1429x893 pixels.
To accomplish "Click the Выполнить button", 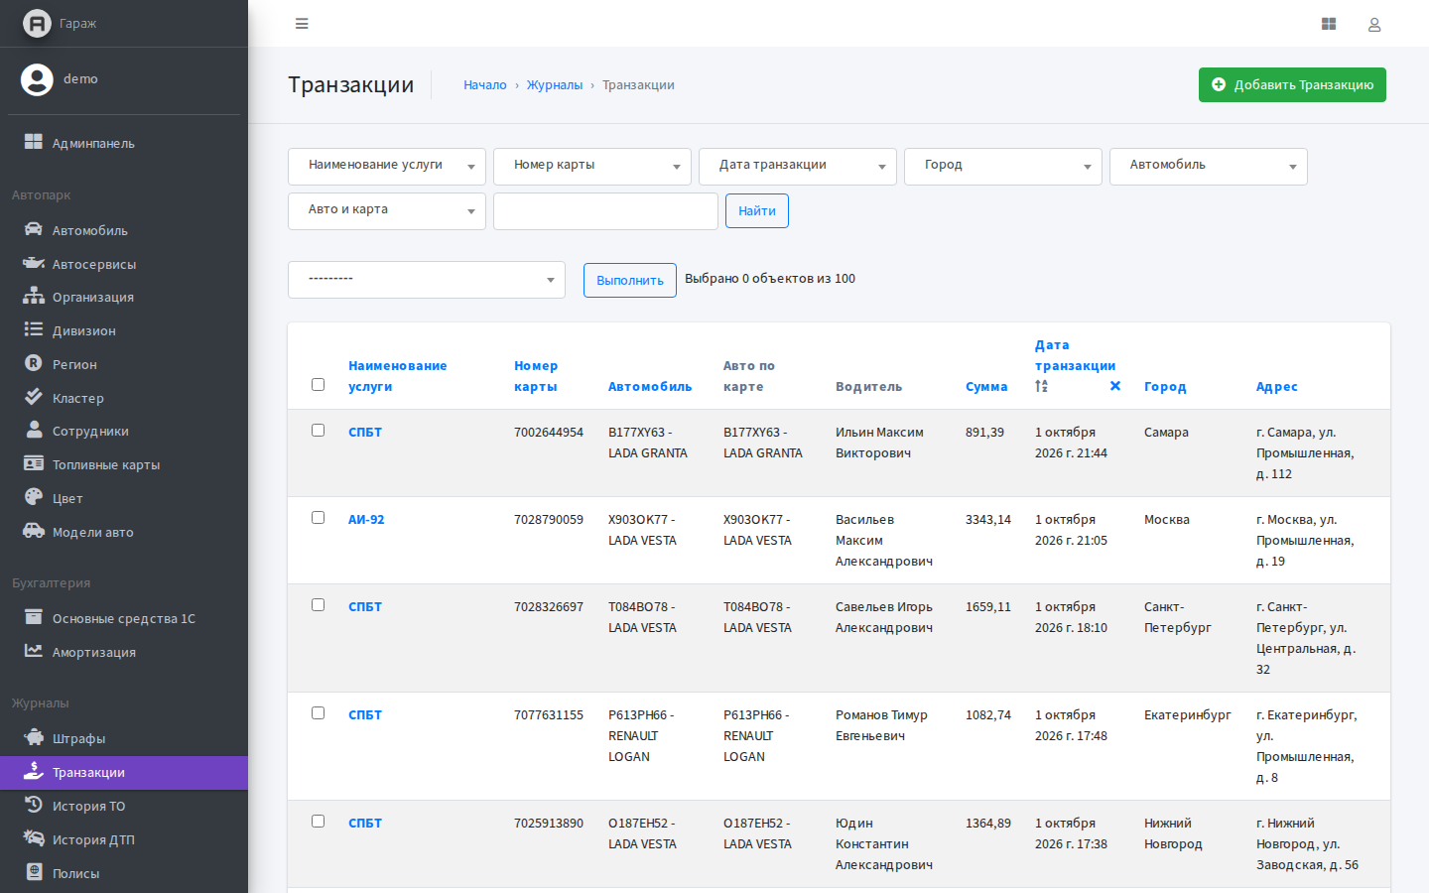I will pyautogui.click(x=630, y=281).
